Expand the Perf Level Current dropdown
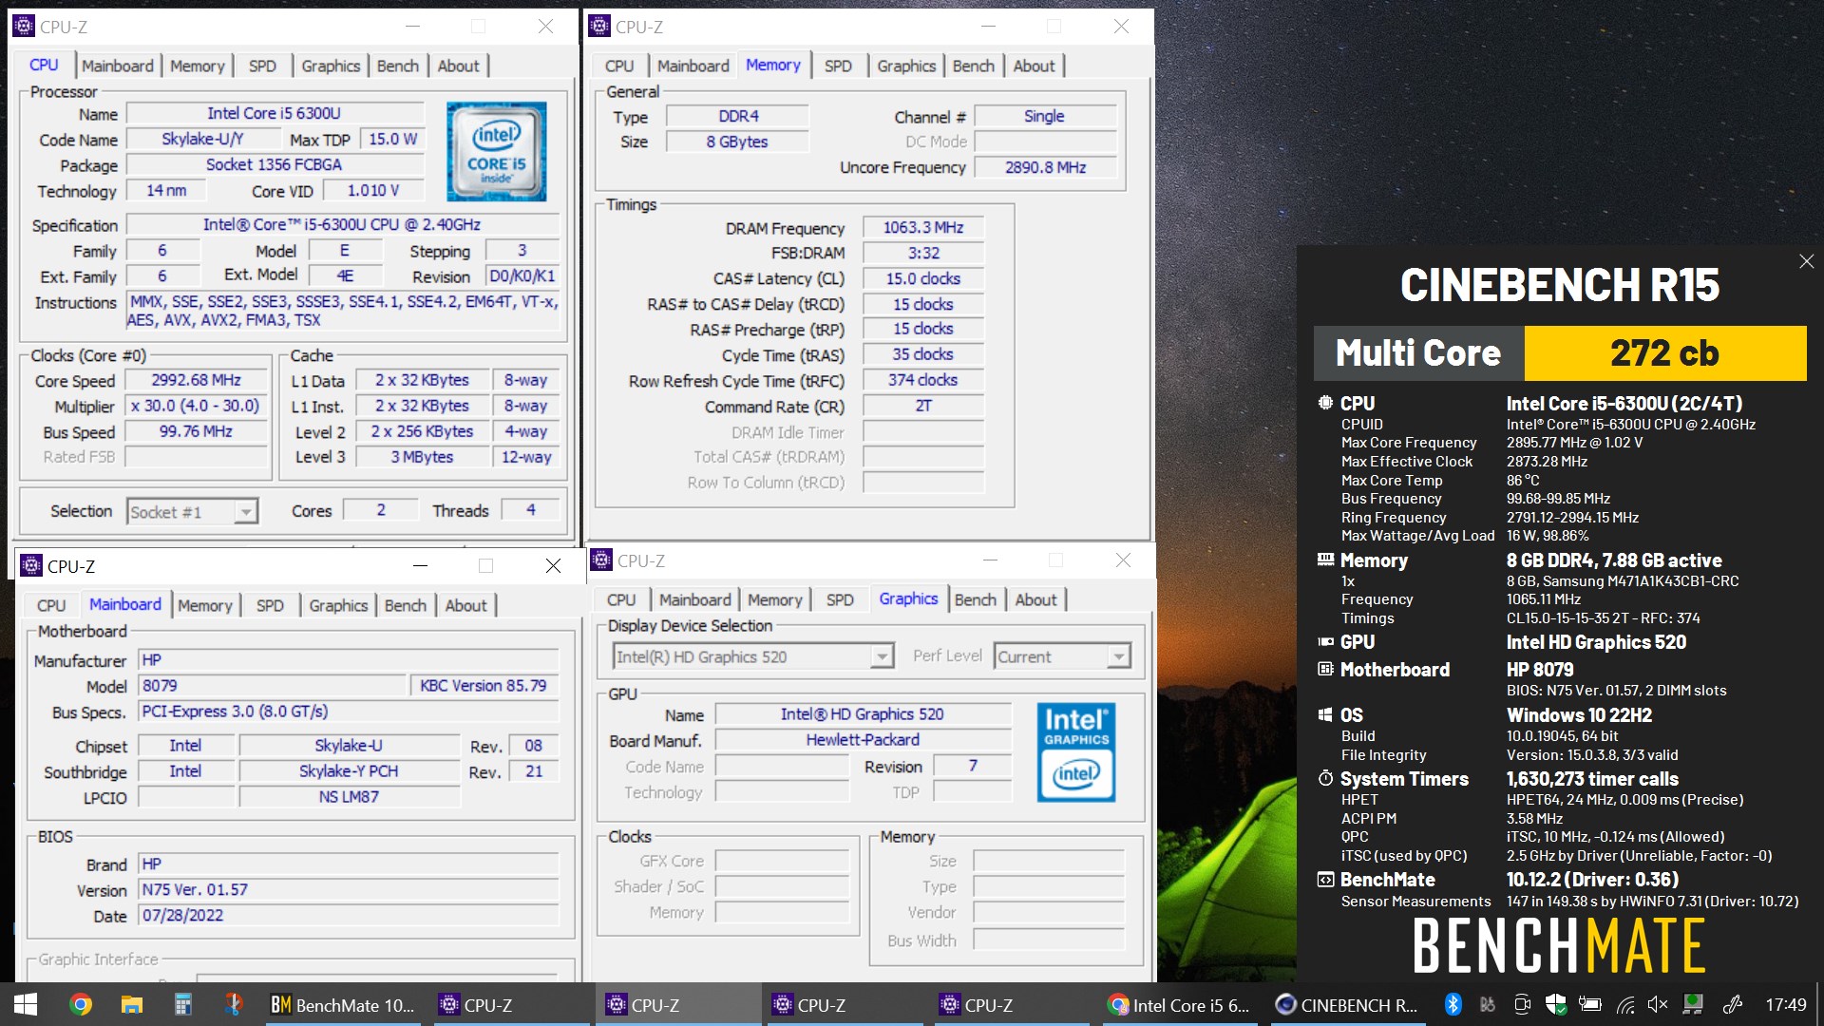 click(1119, 656)
